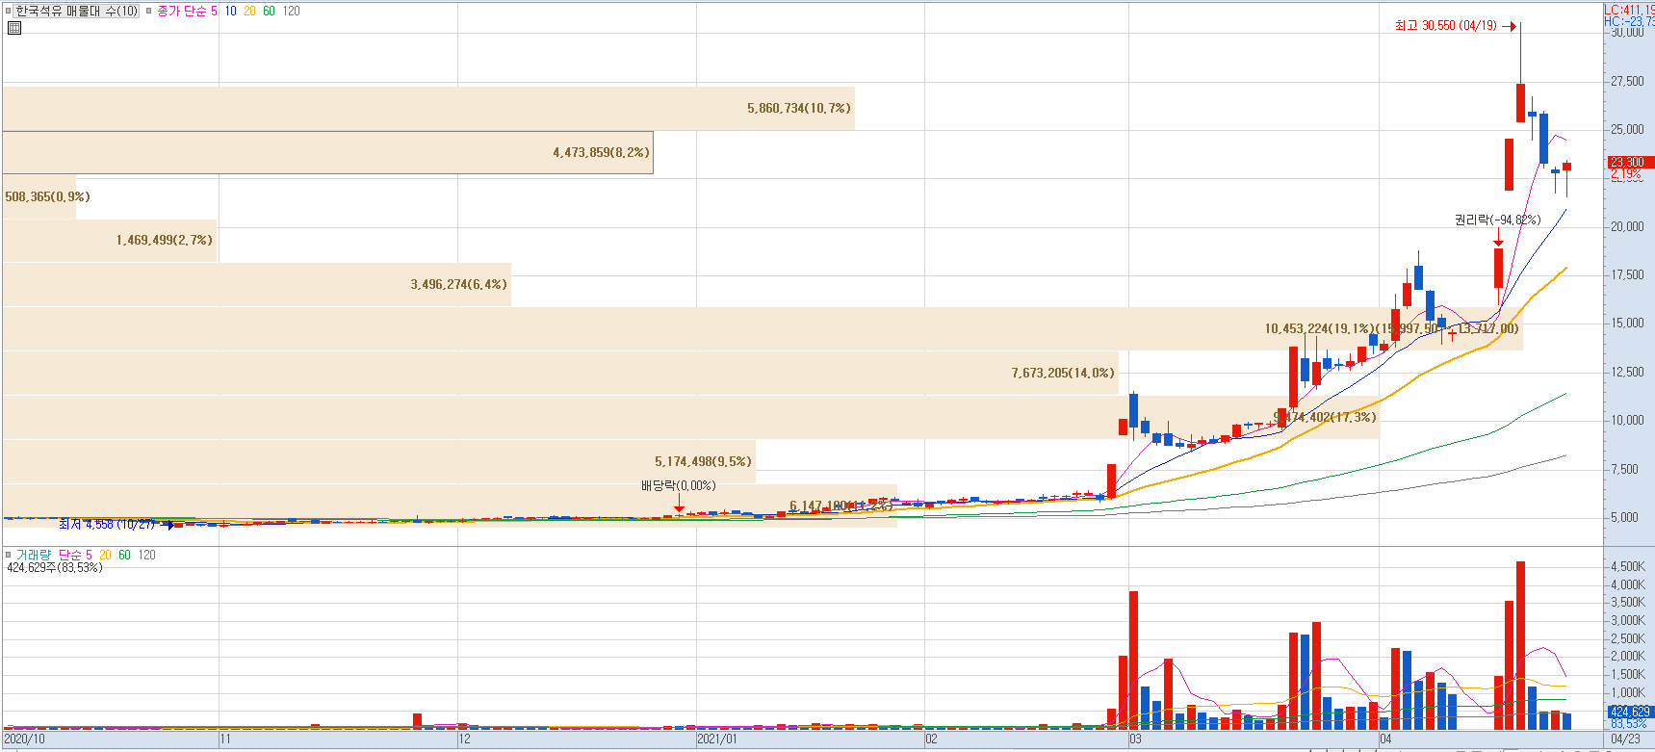This screenshot has height=752, width=1655.
Task: Select the 10,453,224(19.1%) volume profile bar
Action: click(x=763, y=329)
